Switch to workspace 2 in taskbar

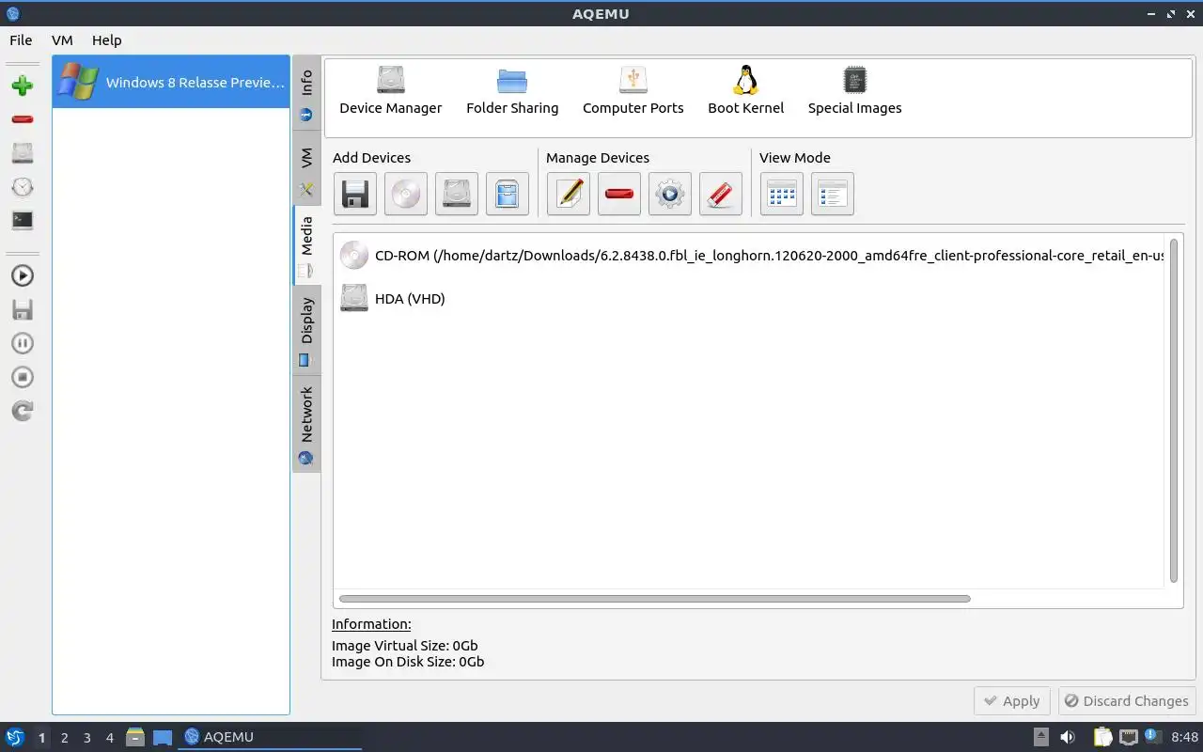coord(64,738)
